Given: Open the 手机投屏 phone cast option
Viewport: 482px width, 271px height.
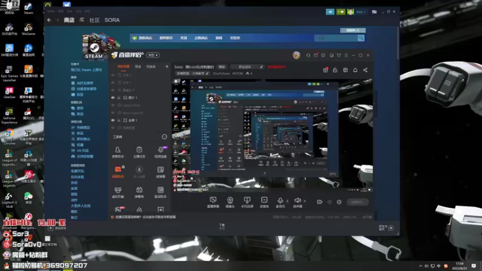Looking at the screenshot, I should (x=247, y=202).
